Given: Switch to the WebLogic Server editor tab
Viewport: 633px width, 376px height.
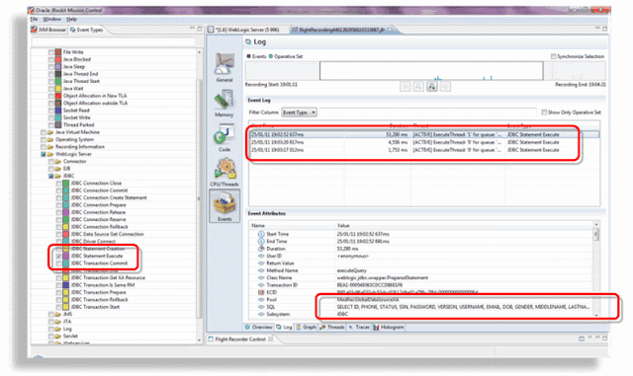Looking at the screenshot, I should (x=247, y=30).
